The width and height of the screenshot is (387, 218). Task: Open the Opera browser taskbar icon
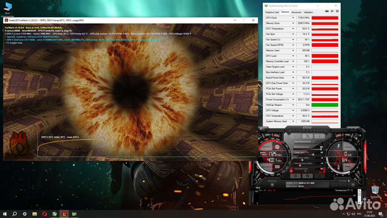coord(45,214)
